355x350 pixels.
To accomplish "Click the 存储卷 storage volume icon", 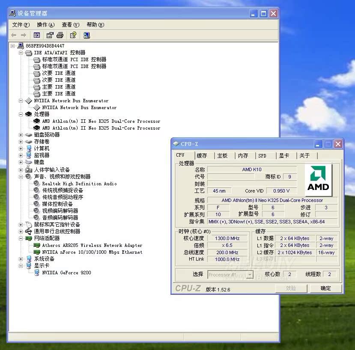I will click(29, 142).
